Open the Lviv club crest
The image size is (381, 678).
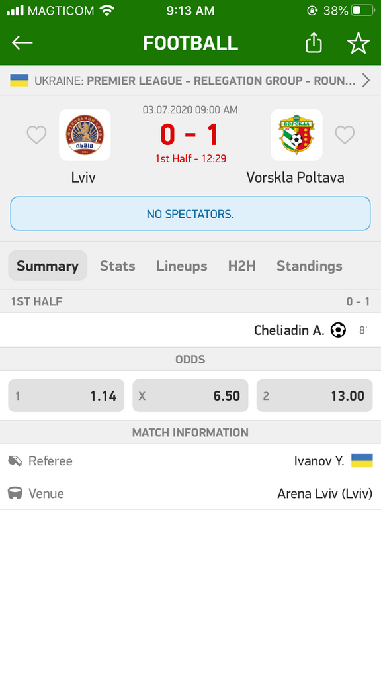click(85, 134)
